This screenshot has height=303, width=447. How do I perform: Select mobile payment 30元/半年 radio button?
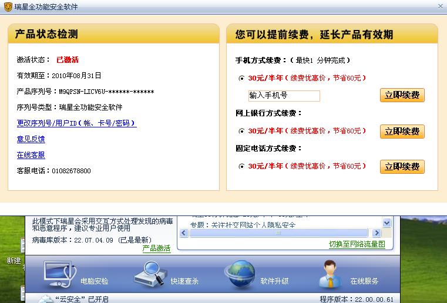click(x=241, y=78)
